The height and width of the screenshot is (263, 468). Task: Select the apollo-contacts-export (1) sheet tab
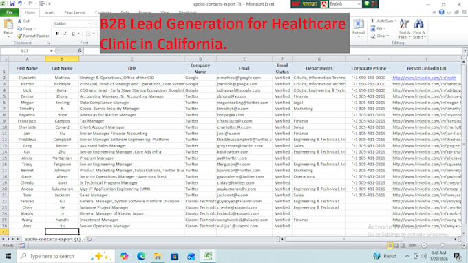click(52, 239)
